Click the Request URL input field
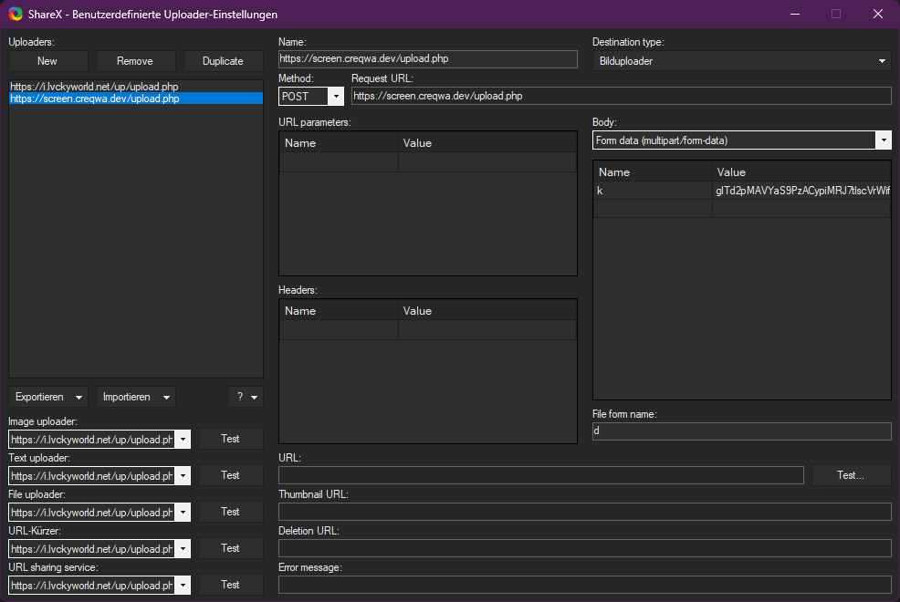Image resolution: width=900 pixels, height=602 pixels. pyautogui.click(x=621, y=96)
